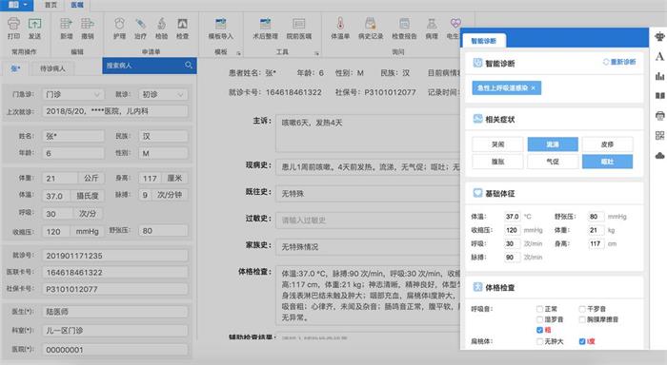
Task: Click the heart ECG icon in toolbar
Action: [x=455, y=23]
